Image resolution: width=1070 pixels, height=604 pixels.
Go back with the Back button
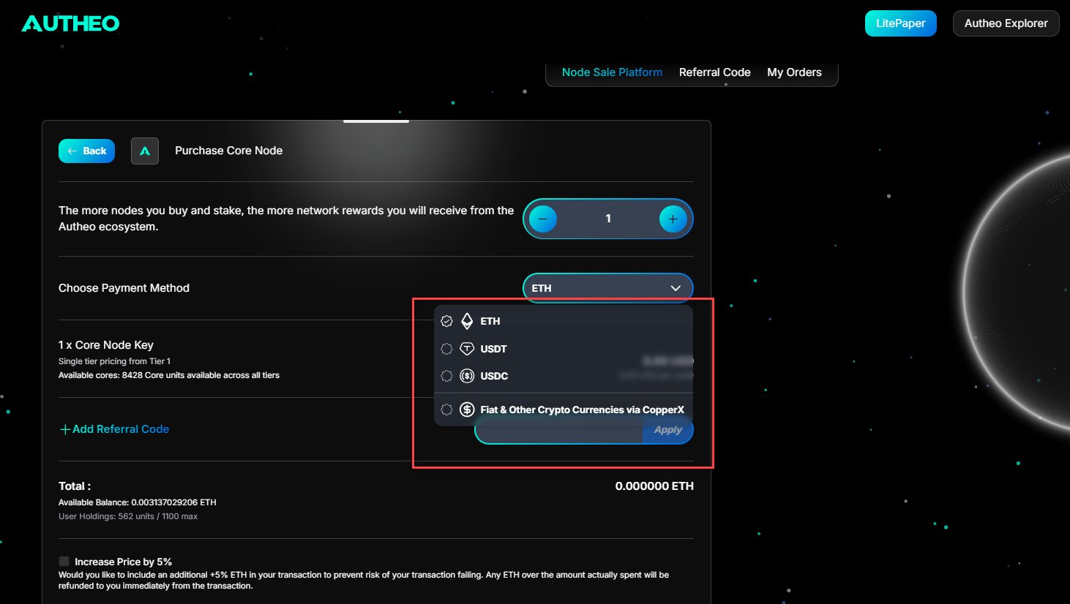86,151
